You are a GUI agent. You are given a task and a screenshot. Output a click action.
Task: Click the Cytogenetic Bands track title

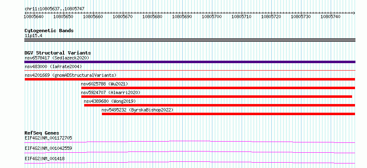(x=49, y=31)
